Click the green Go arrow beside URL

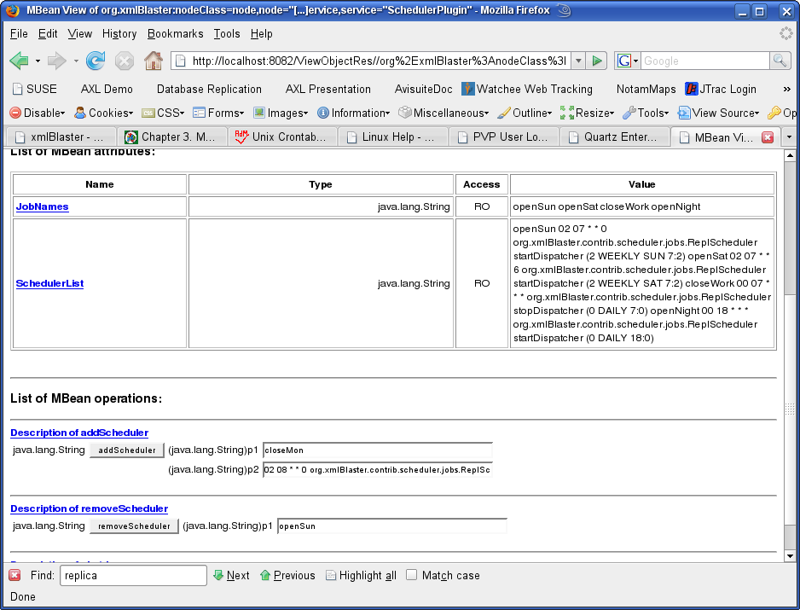pos(596,61)
